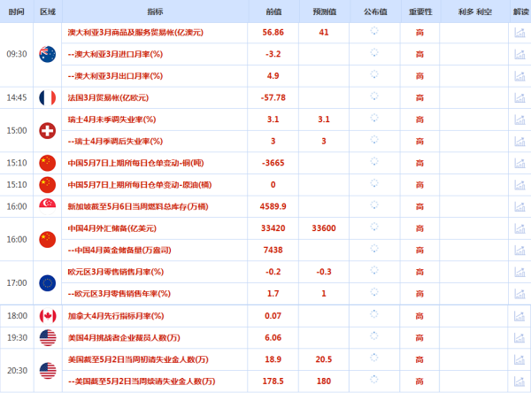Image resolution: width=531 pixels, height=393 pixels.
Task: Click the 18:00 time cell
Action: click(x=18, y=316)
